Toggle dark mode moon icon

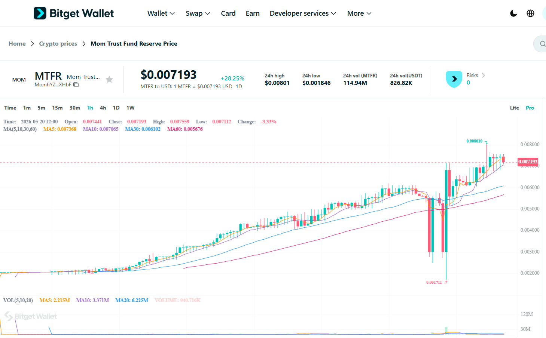pyautogui.click(x=513, y=13)
